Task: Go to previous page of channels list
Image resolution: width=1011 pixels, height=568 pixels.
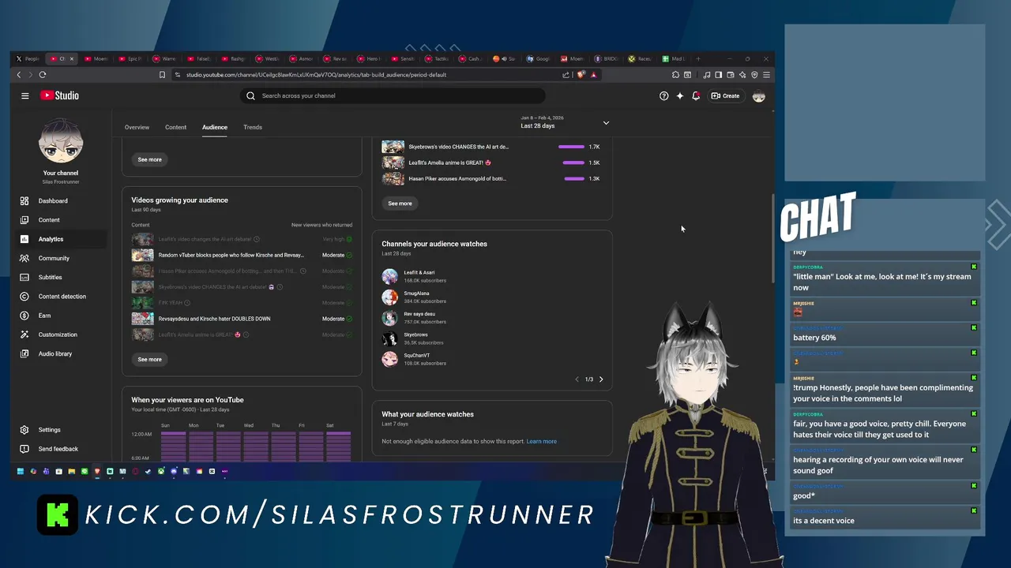Action: (x=577, y=379)
